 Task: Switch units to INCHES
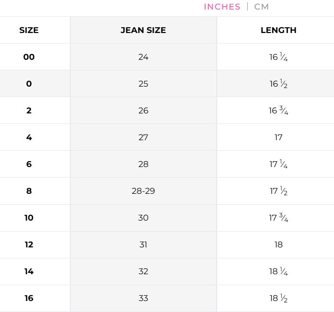(222, 7)
